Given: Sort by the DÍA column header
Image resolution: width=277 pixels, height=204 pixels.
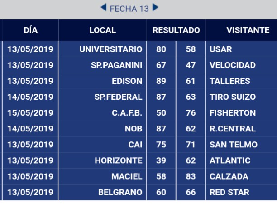Looking at the screenshot, I should [x=30, y=30].
